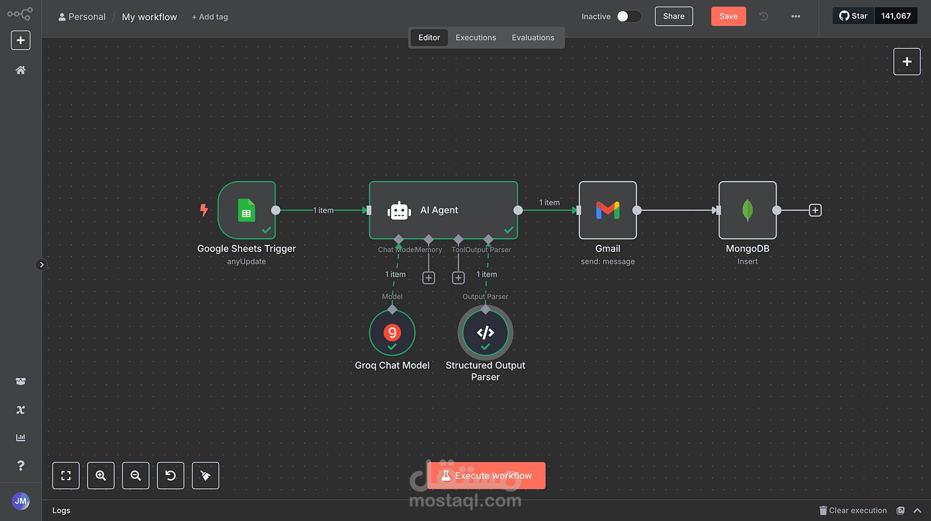Select the Google Sheets Trigger node

(x=247, y=210)
